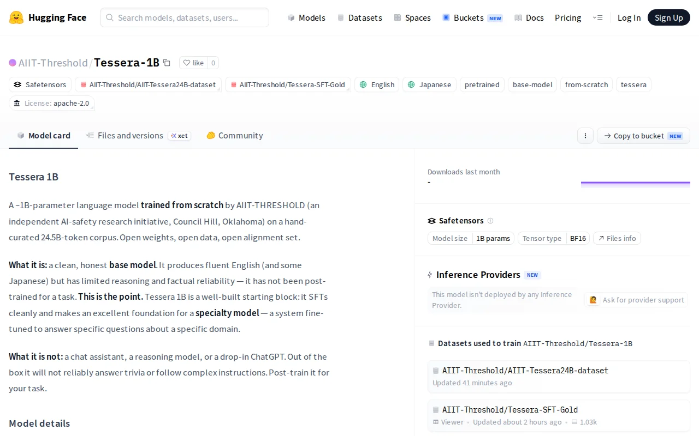
Task: Click Ask for provider support
Action: click(637, 300)
